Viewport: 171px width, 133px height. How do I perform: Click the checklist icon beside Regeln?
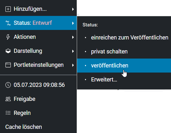click(8, 113)
